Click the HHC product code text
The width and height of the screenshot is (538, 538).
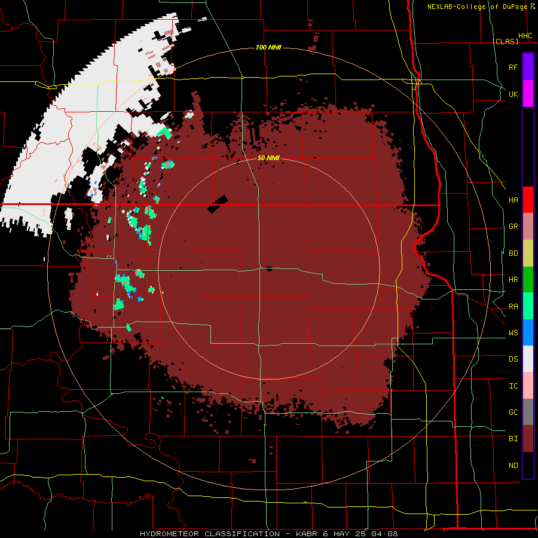pyautogui.click(x=525, y=36)
